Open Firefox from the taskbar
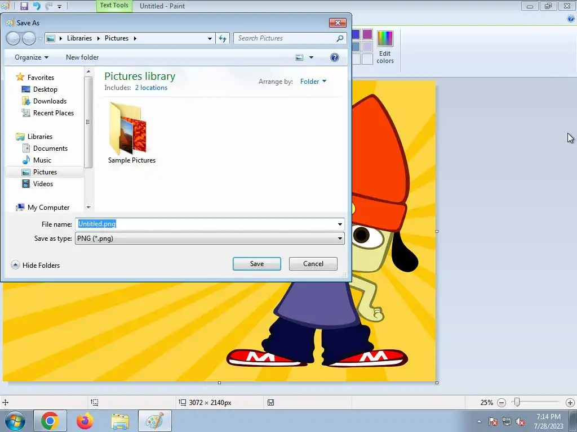Viewport: 577px width, 432px height. (x=85, y=421)
